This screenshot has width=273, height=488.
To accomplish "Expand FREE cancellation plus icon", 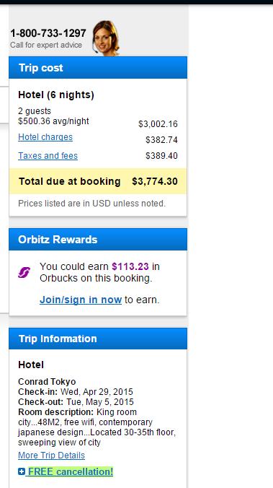I will [21, 472].
